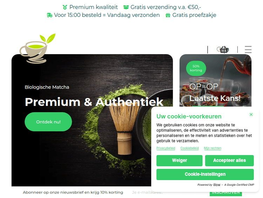Click the gift icon beside Gratis proefzakje
This screenshot has height=198, width=263.
pyautogui.click(x=168, y=15)
